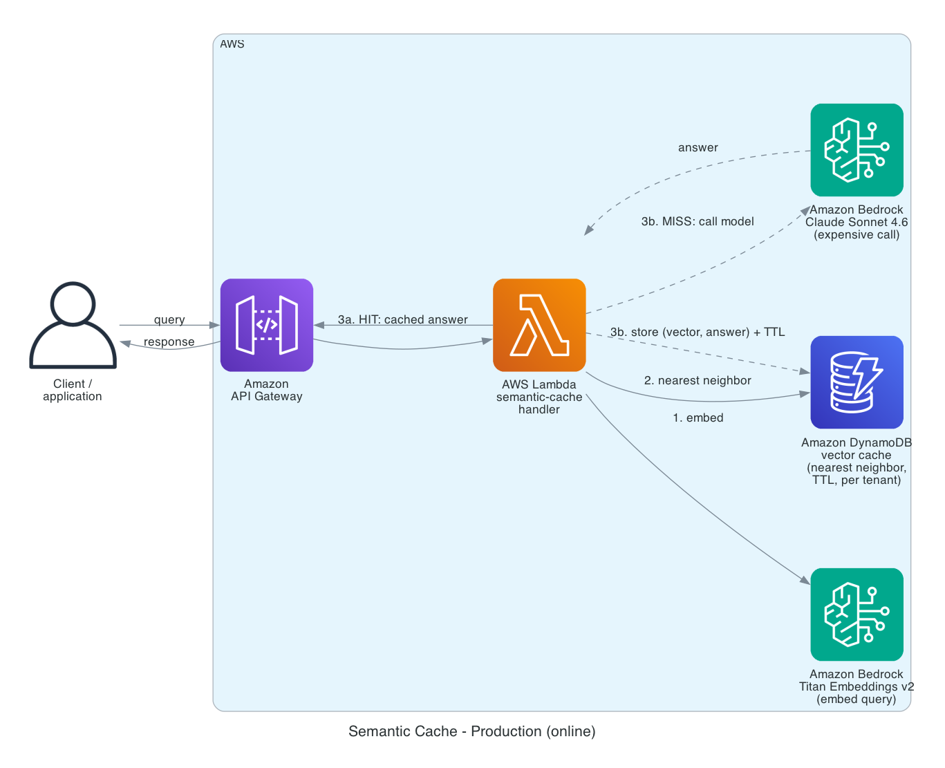Click the 'AWS' cluster label

(x=232, y=44)
